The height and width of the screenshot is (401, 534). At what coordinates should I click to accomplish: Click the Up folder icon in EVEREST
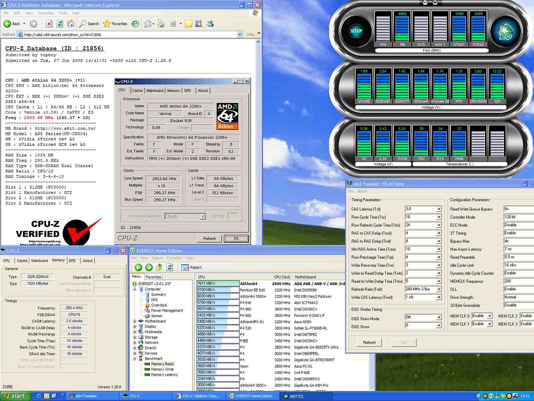[159, 267]
